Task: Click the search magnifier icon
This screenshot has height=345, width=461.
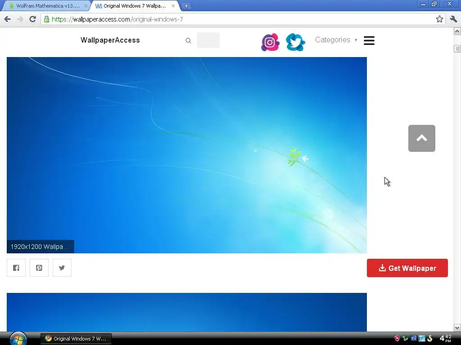Action: pyautogui.click(x=188, y=41)
